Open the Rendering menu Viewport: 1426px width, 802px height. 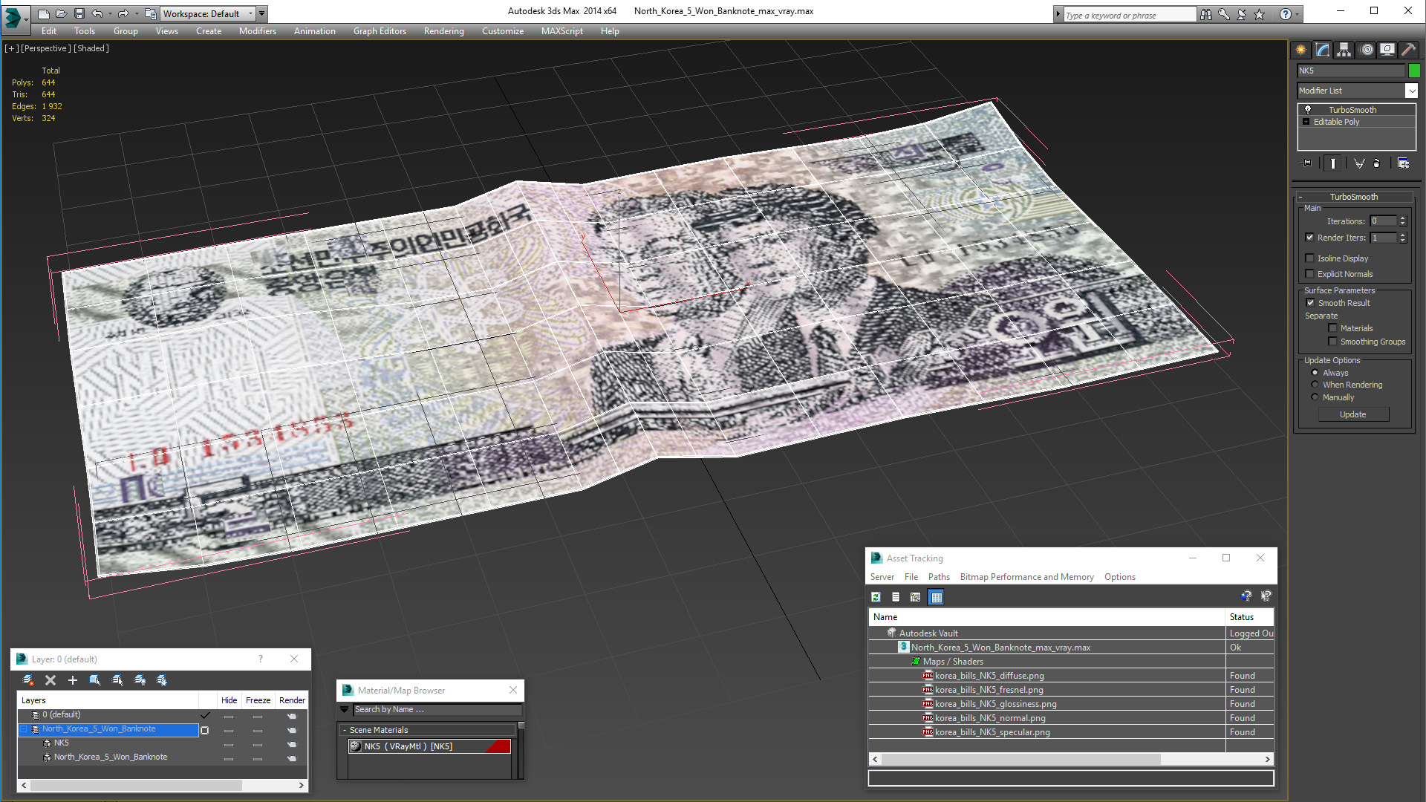(x=444, y=31)
